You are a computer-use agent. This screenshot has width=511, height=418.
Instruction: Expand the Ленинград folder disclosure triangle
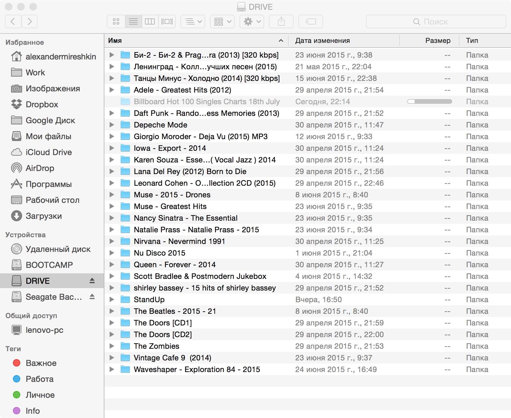click(x=112, y=66)
